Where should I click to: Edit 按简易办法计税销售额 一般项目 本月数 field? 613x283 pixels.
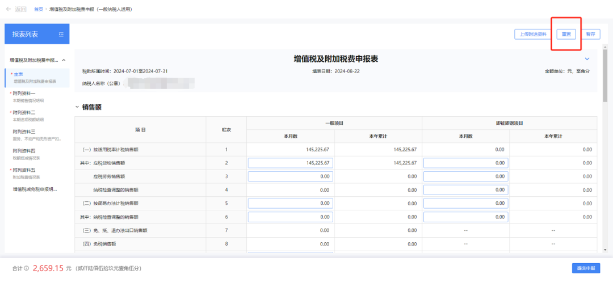coord(291,204)
